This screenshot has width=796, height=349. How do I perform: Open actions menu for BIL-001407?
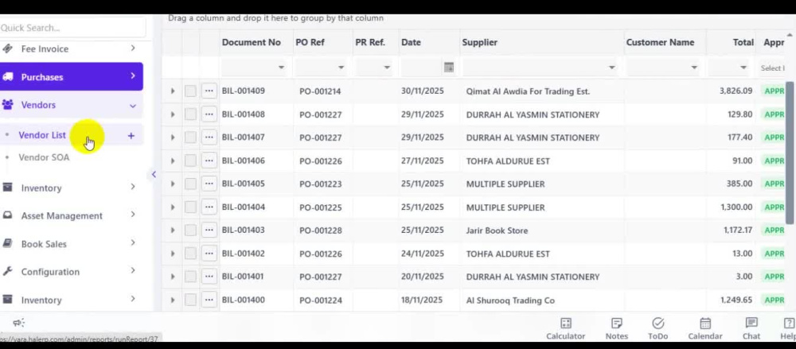209,138
